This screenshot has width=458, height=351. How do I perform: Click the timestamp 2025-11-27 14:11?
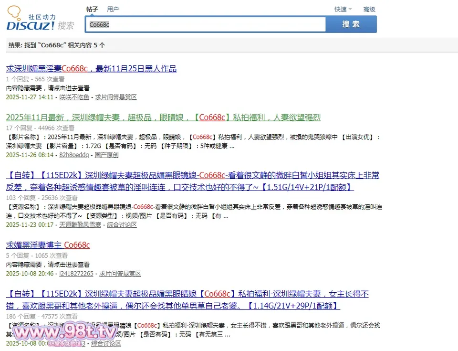[30, 97]
